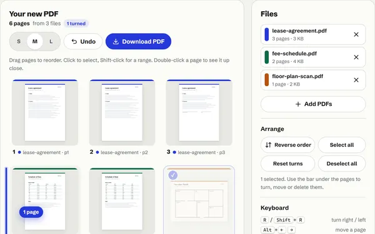Click the fee-schedule.pdf file name
This screenshot has height=234, width=375.
tap(294, 54)
